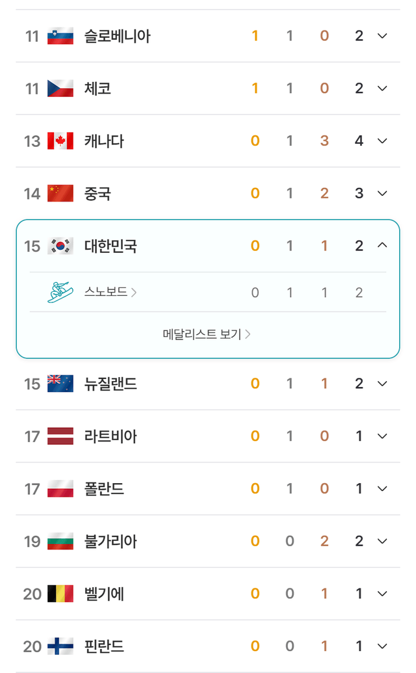Screen dimensions: 416x673
Task: Click the South Korea flag icon
Action: 60,246
